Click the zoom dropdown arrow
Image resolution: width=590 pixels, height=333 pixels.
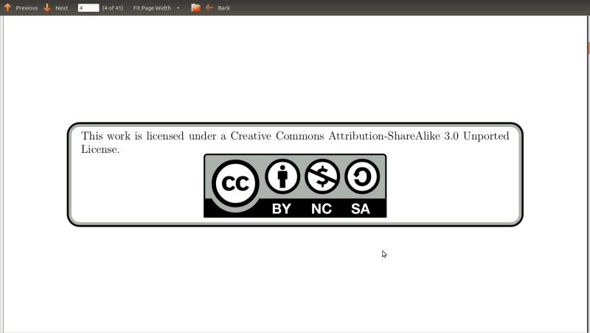click(x=178, y=8)
